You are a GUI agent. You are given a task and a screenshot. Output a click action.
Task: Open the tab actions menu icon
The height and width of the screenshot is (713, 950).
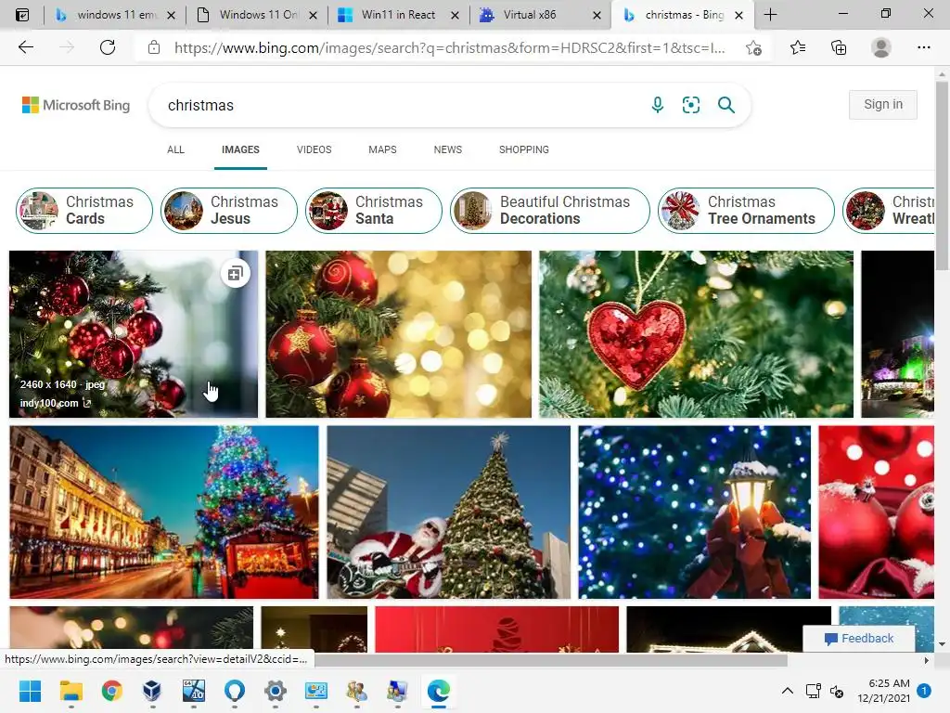22,15
